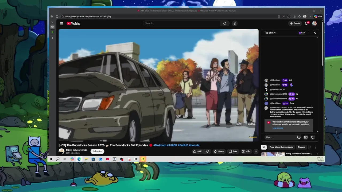Image resolution: width=342 pixels, height=192 pixels.
Task: Select From Micro Sobrevivência chip
Action: click(281, 147)
